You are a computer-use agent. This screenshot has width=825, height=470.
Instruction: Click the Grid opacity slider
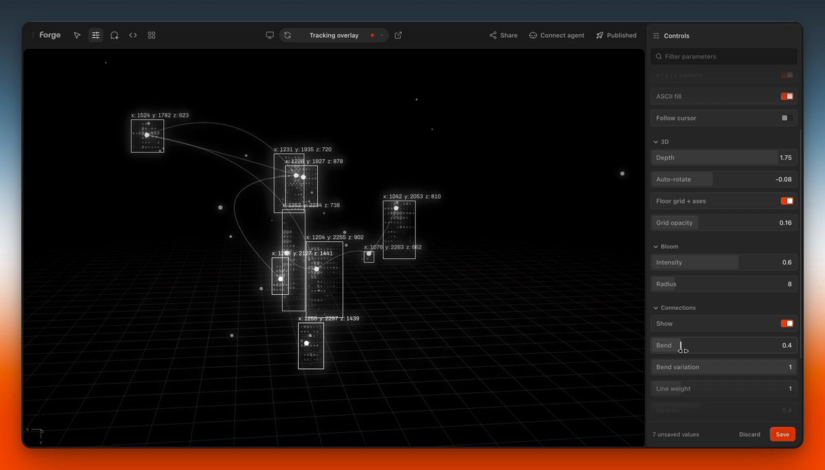click(724, 223)
